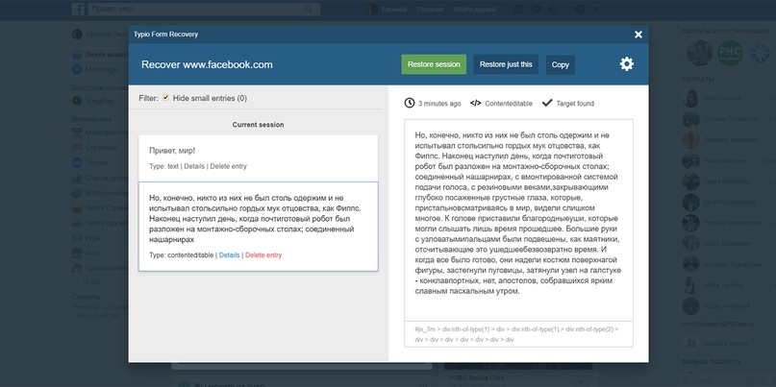
Task: Open Gennady Mikhailov contact in chat list
Action: (719, 140)
